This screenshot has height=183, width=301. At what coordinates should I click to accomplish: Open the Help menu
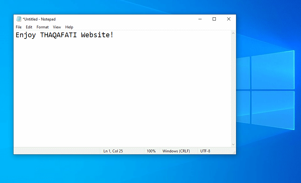pos(69,27)
